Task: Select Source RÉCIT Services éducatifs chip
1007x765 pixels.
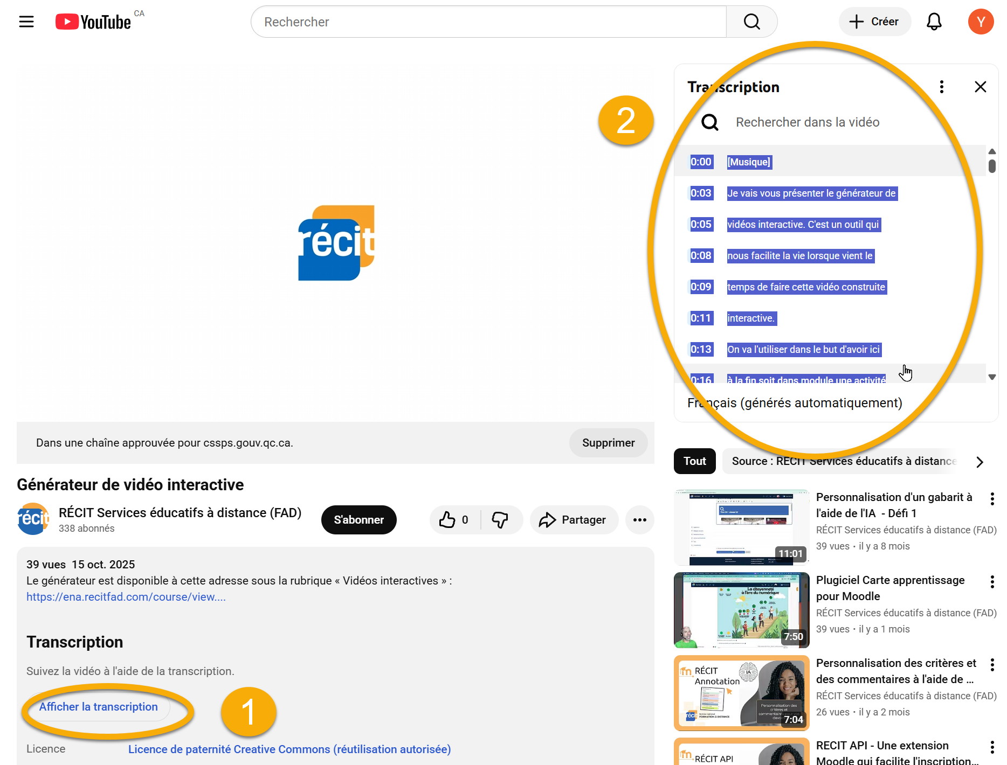Action: pos(844,461)
